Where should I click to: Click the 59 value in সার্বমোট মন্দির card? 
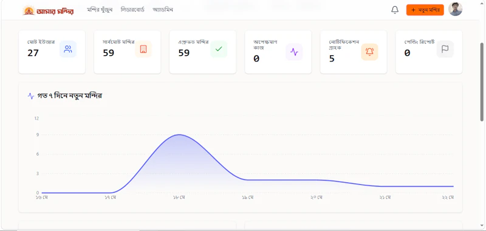tap(109, 53)
